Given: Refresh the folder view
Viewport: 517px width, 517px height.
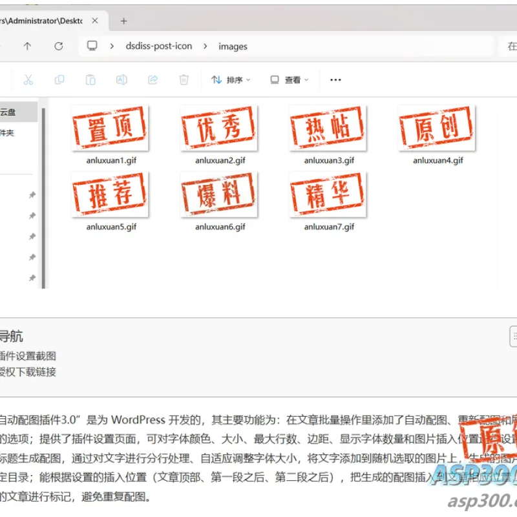Looking at the screenshot, I should pyautogui.click(x=59, y=46).
